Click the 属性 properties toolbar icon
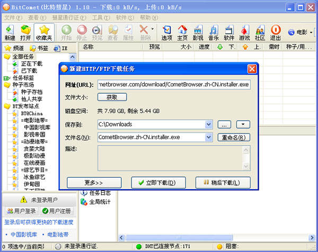 tap(128, 32)
